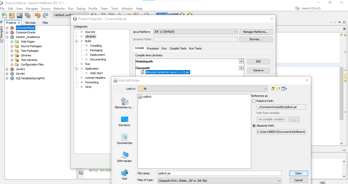Click the Absolute Path text field

pos(281,132)
